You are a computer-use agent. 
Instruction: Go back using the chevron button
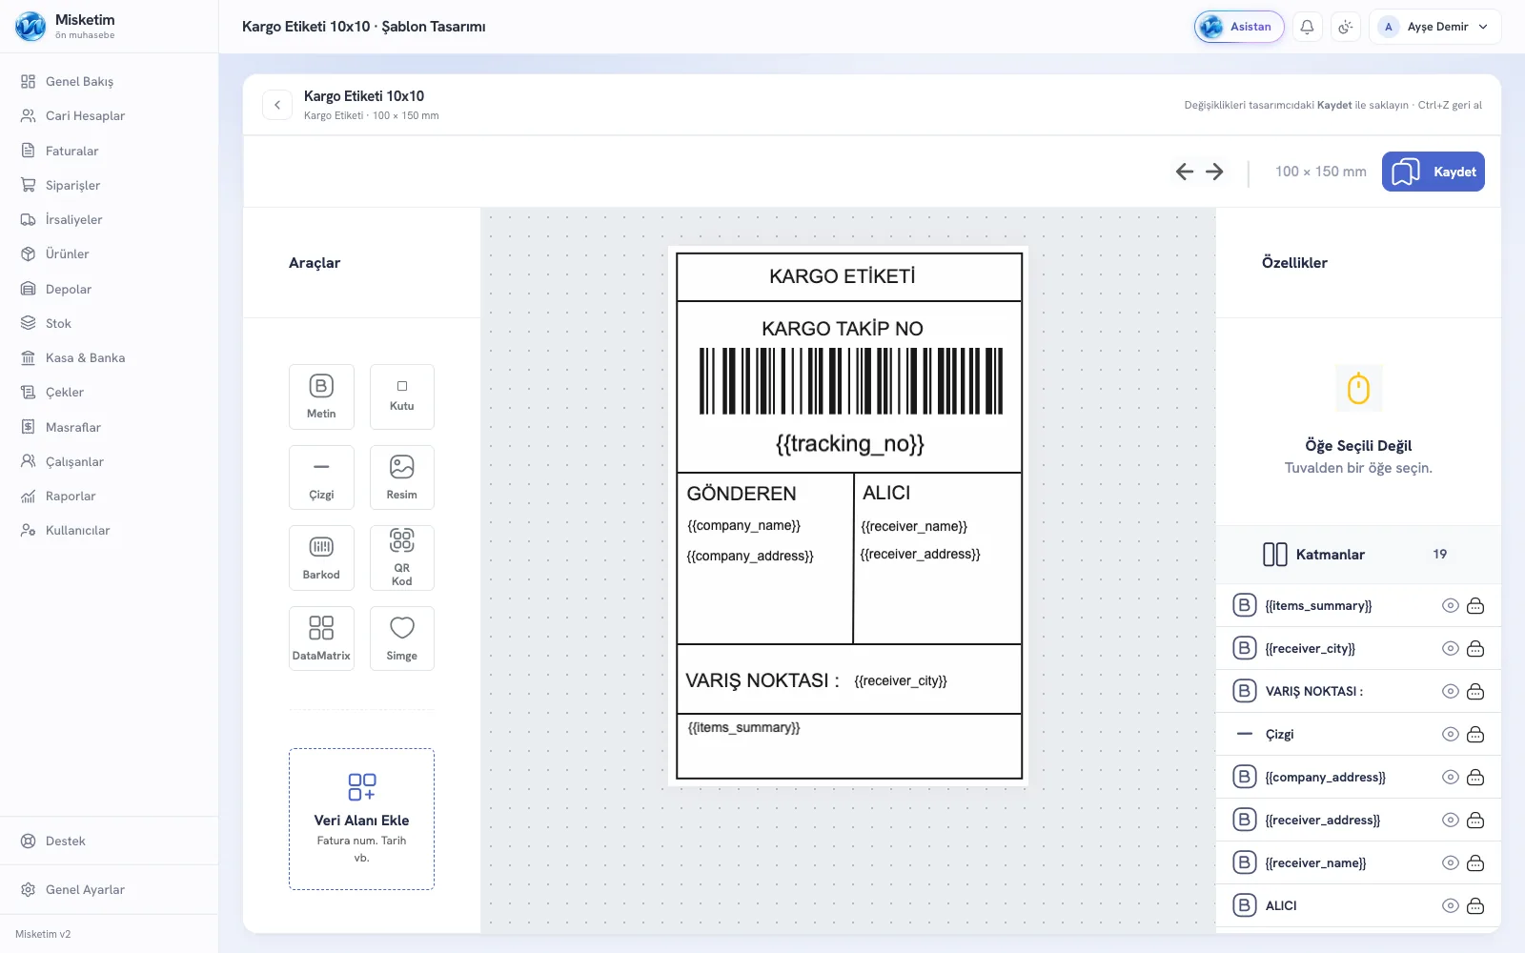tap(277, 105)
